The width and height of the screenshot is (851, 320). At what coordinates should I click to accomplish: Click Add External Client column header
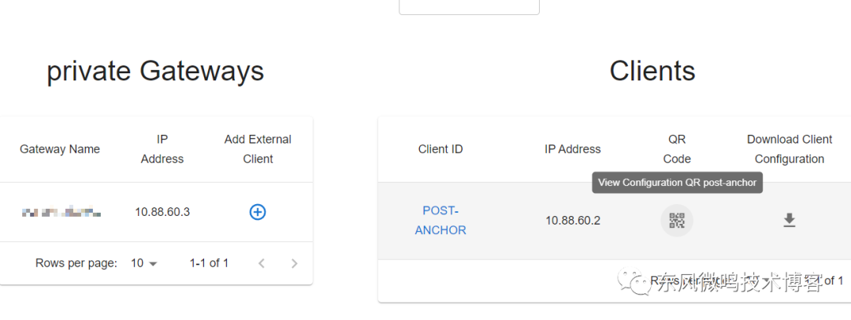pyautogui.click(x=258, y=149)
